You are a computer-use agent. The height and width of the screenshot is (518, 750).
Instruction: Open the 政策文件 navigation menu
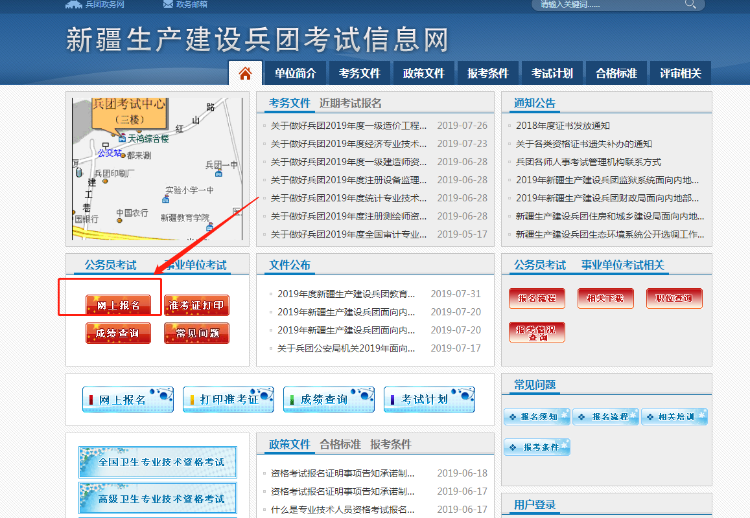(x=424, y=73)
